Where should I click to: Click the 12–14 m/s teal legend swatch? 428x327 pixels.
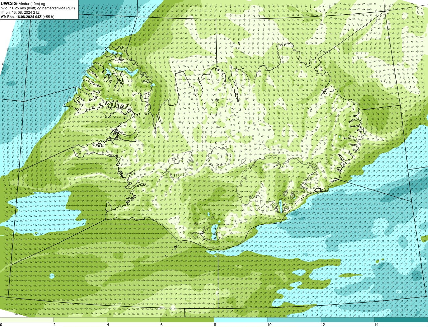click(348, 320)
